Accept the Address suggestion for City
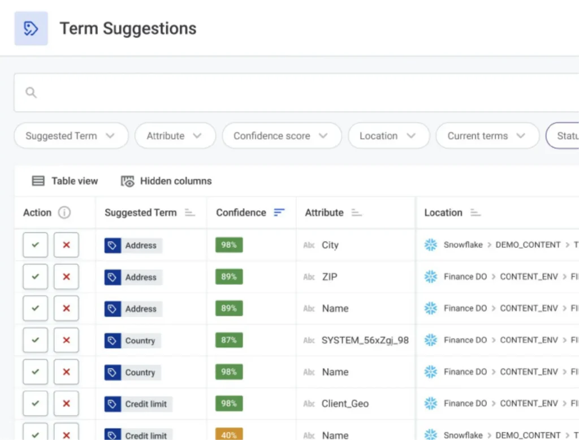 pos(36,245)
